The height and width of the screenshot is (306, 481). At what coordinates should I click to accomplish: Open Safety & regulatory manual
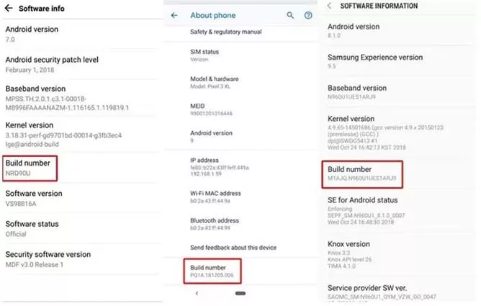[225, 32]
